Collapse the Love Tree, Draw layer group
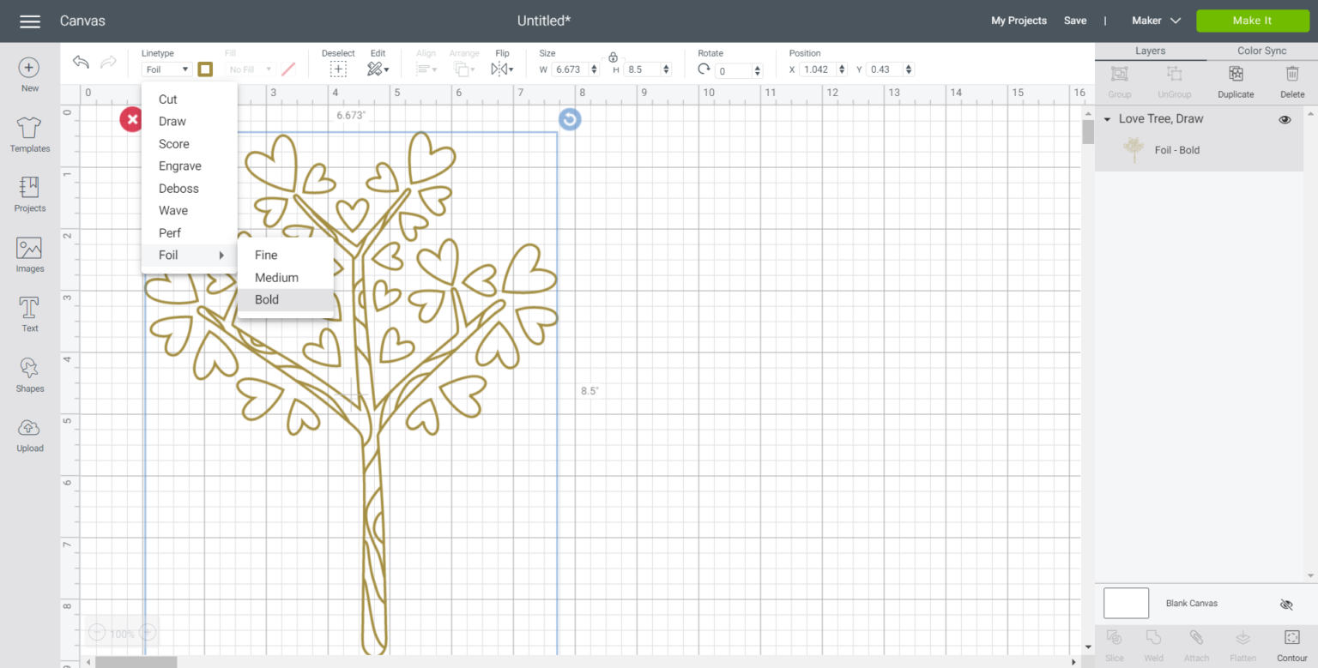This screenshot has height=668, width=1318. [x=1108, y=119]
